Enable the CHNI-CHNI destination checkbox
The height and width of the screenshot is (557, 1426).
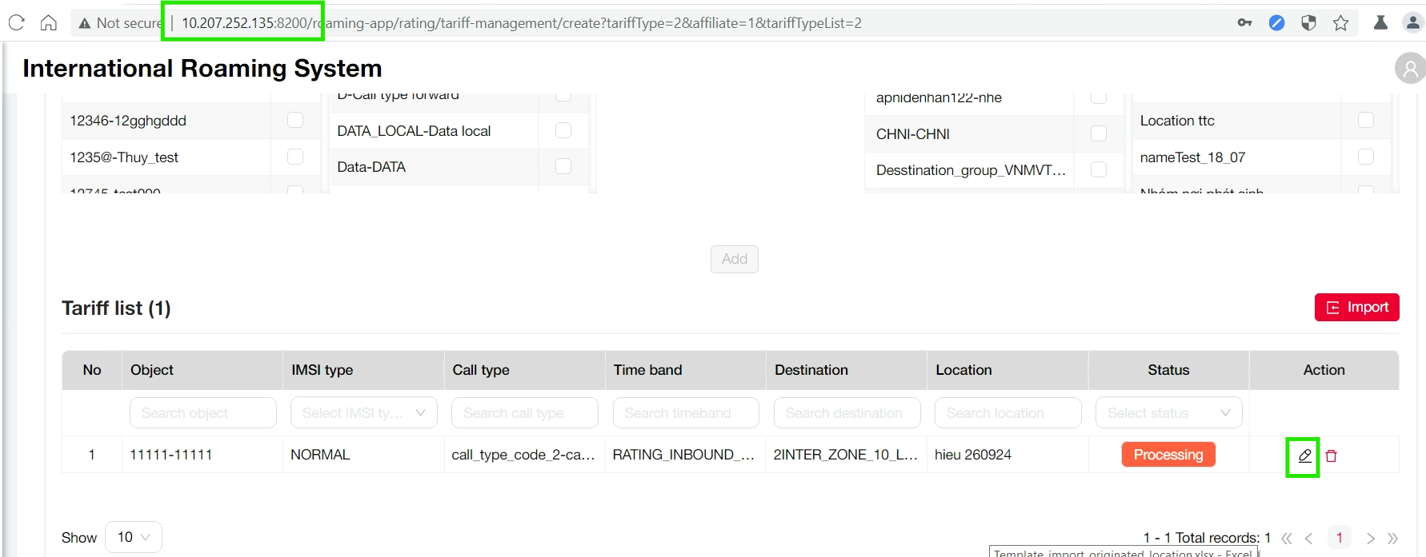[x=1099, y=133]
